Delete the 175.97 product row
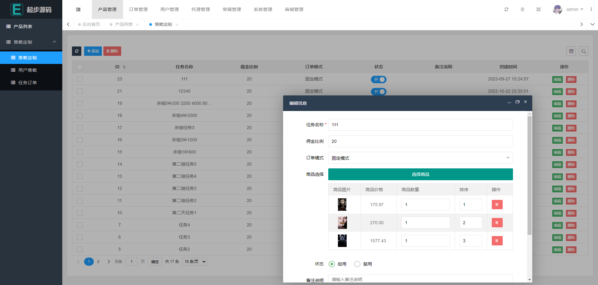The height and width of the screenshot is (285, 598). tap(497, 205)
